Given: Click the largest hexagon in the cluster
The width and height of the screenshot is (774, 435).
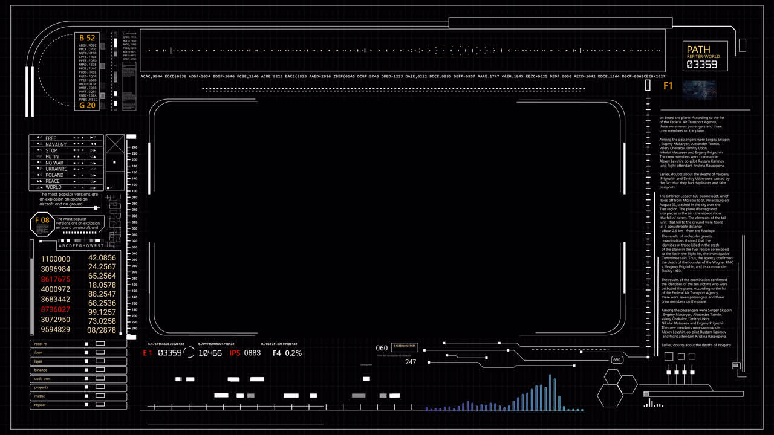Looking at the screenshot, I should 610,395.
